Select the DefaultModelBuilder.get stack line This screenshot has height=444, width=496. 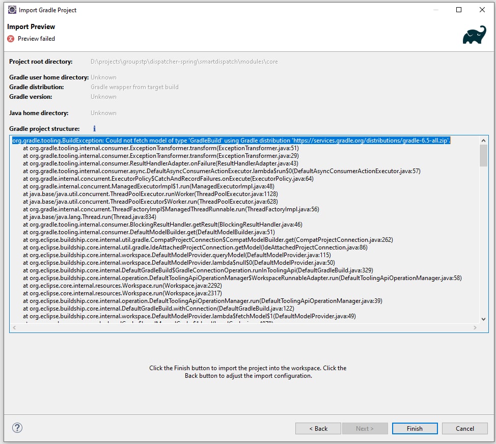point(149,232)
